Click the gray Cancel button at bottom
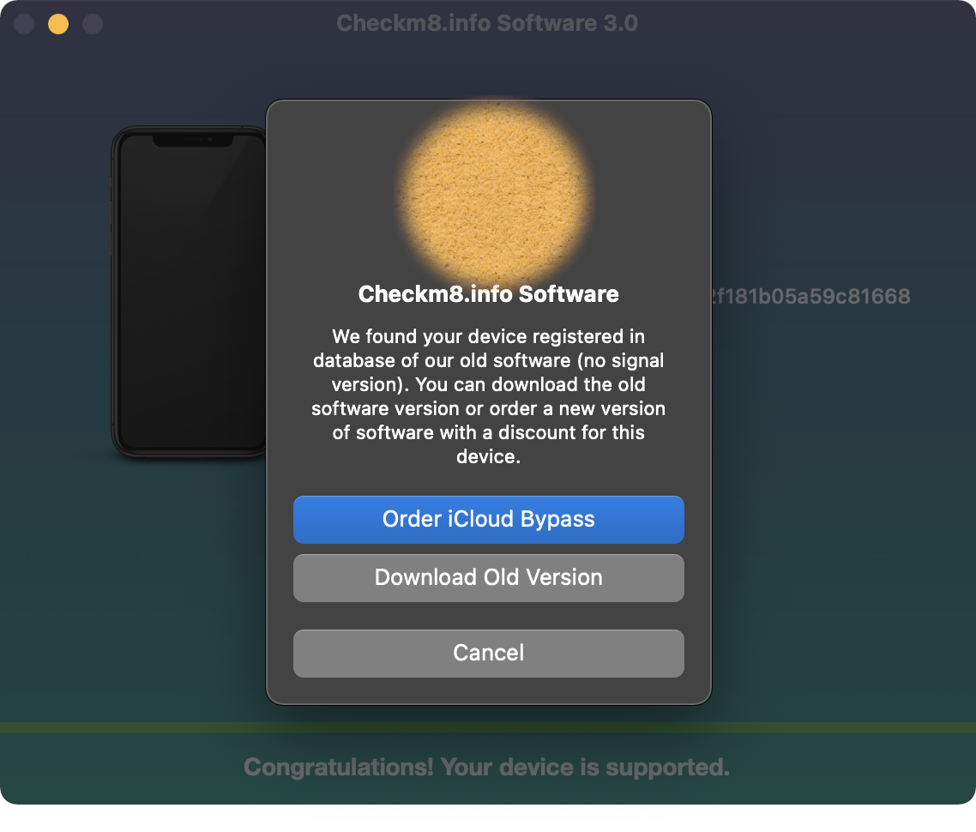This screenshot has height=832, width=976. [489, 653]
